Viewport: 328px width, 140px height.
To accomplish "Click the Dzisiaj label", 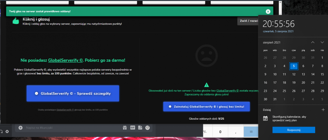I will tap(267, 110).
